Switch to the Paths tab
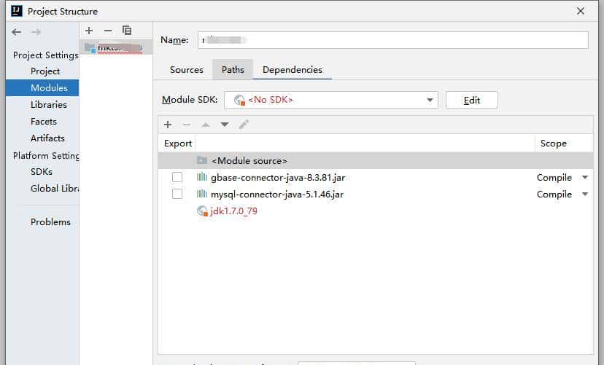The image size is (604, 365). point(233,70)
